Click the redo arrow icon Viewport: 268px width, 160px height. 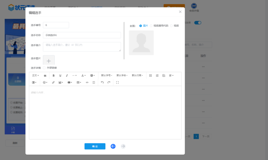click(x=109, y=82)
